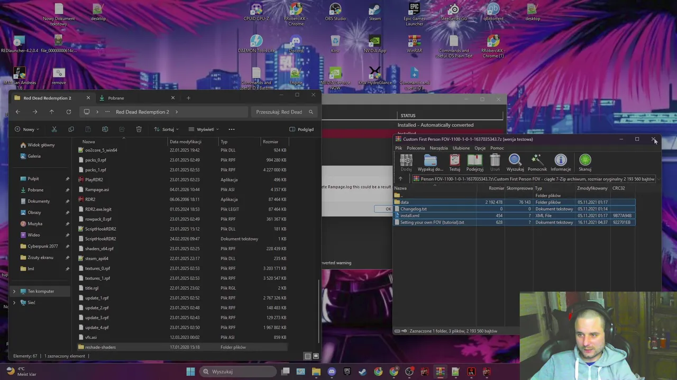Image resolution: width=677 pixels, height=380 pixels.
Task: Select Cyberpunk 2077 folder in sidebar
Action: click(42, 246)
